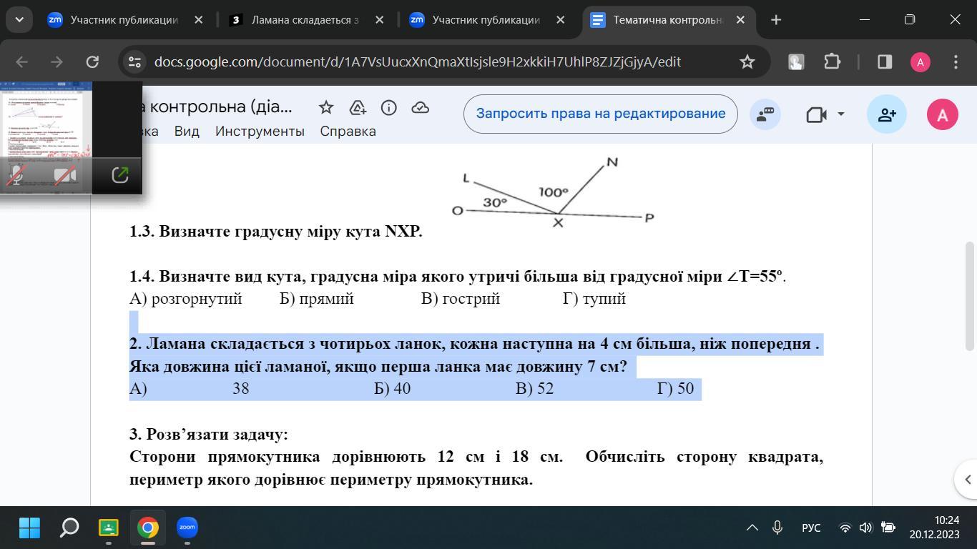Toggle the Chrome side panel
This screenshot has width=977, height=549.
click(x=885, y=62)
